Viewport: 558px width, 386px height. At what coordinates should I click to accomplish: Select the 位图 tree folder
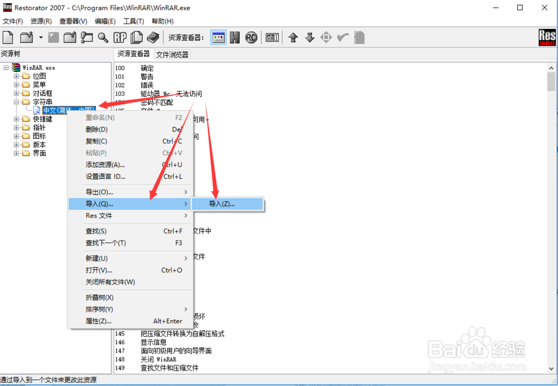click(x=39, y=76)
